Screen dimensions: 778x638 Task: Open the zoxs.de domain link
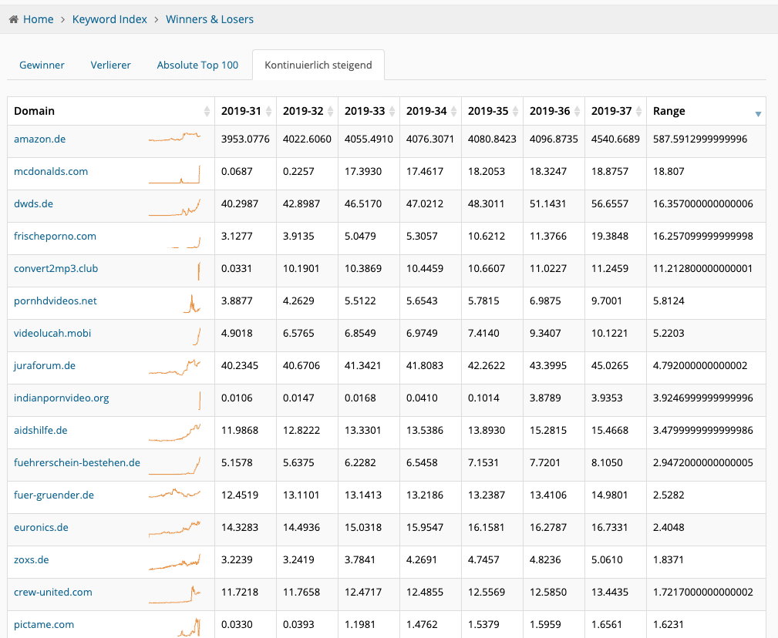(x=32, y=559)
